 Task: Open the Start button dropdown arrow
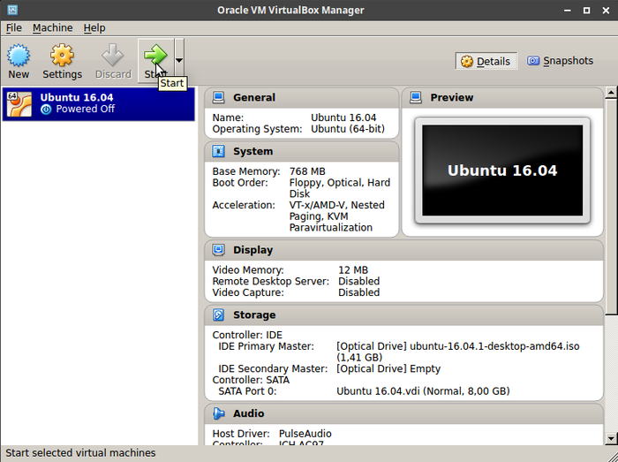point(179,60)
